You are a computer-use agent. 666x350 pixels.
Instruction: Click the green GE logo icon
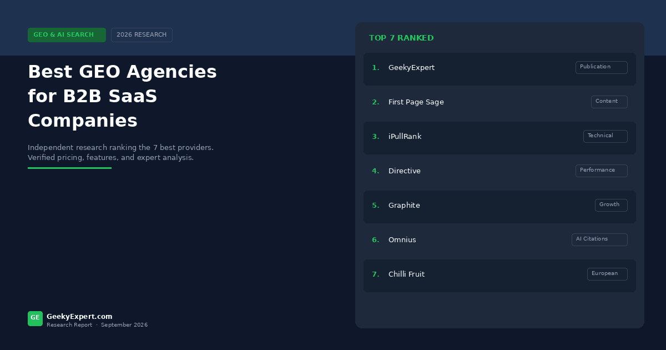(35, 318)
